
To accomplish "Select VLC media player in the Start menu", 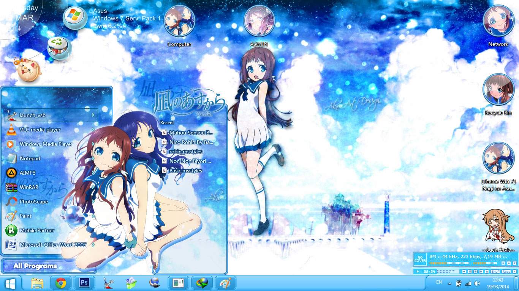I will (x=39, y=130).
